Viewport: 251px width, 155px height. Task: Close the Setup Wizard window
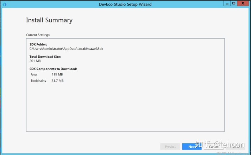tap(243, 3)
